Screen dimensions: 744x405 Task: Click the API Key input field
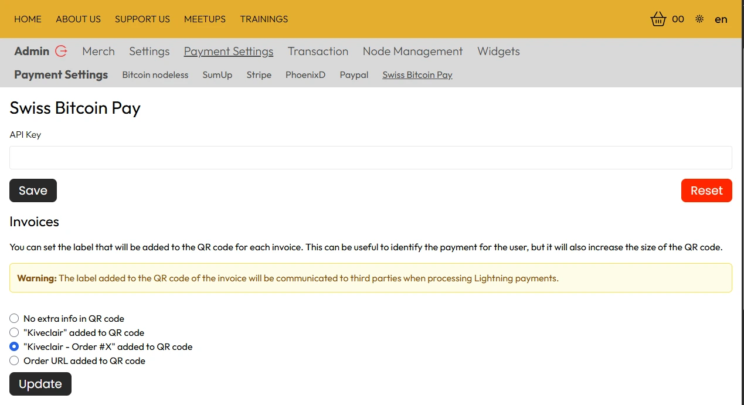371,158
